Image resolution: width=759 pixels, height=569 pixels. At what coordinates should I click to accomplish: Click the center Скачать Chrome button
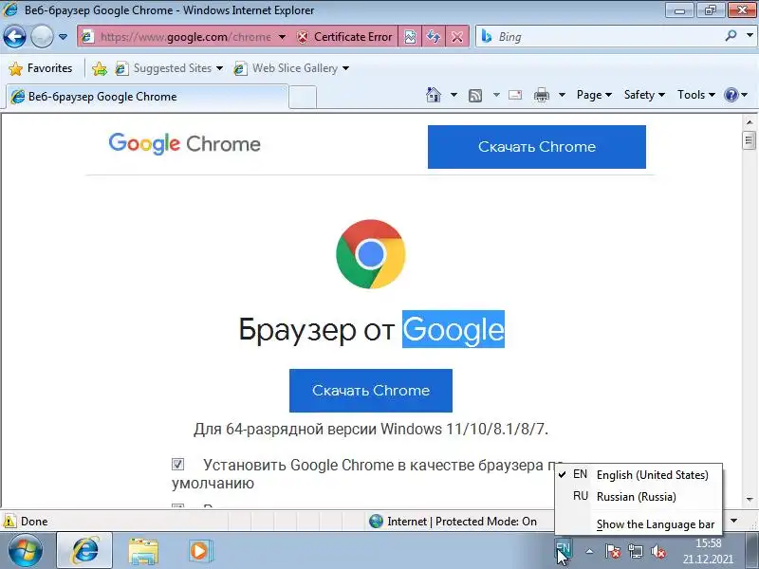tap(371, 391)
